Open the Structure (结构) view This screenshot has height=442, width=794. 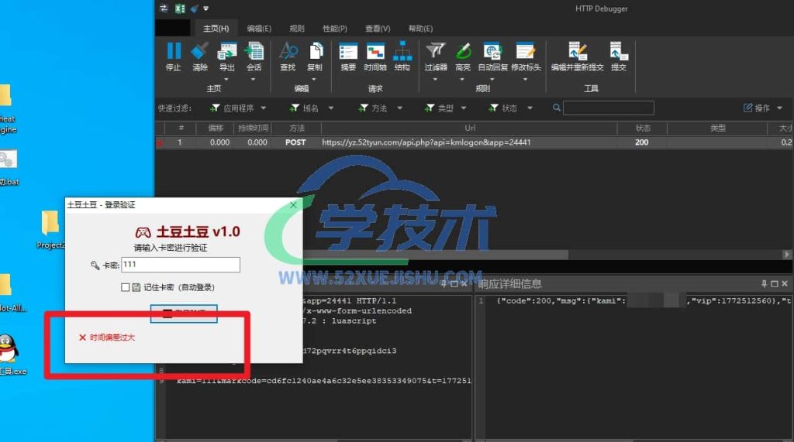pos(402,51)
